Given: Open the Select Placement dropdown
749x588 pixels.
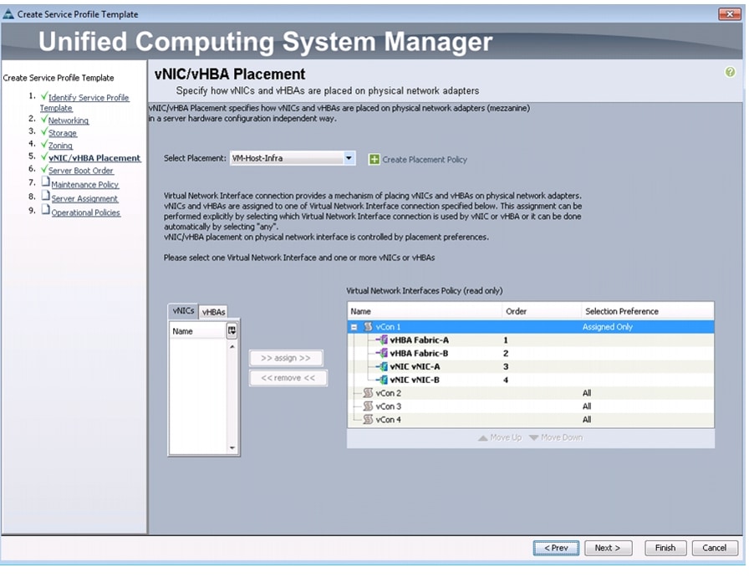Looking at the screenshot, I should (x=349, y=158).
